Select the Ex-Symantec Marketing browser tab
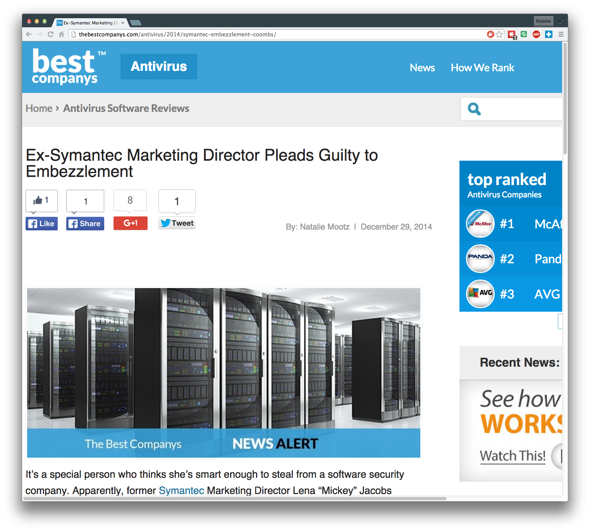Image resolution: width=590 pixels, height=532 pixels. tap(91, 23)
